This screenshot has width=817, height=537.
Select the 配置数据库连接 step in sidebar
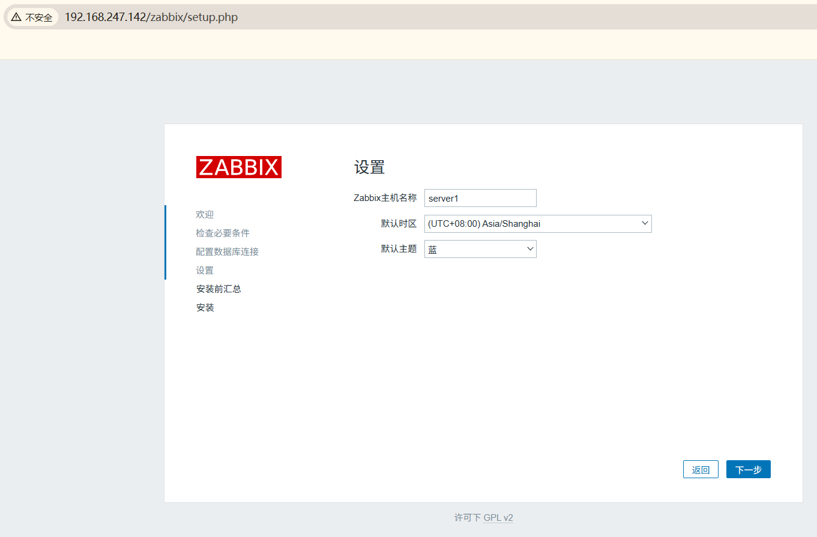(x=228, y=251)
